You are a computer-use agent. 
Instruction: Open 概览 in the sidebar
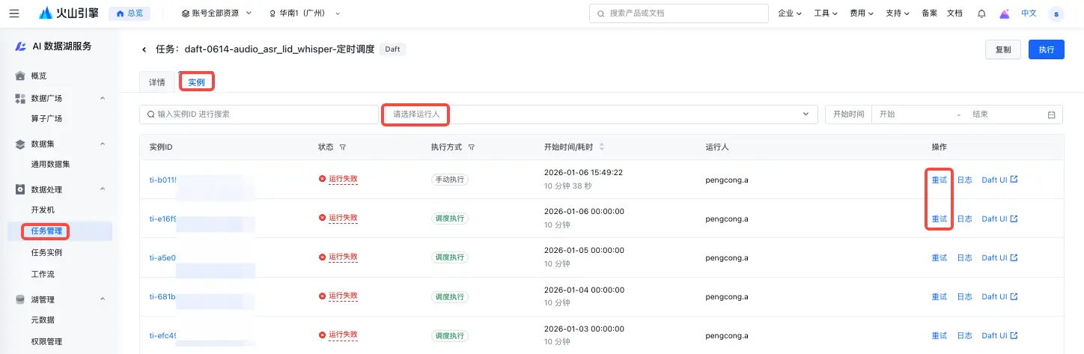[x=38, y=76]
